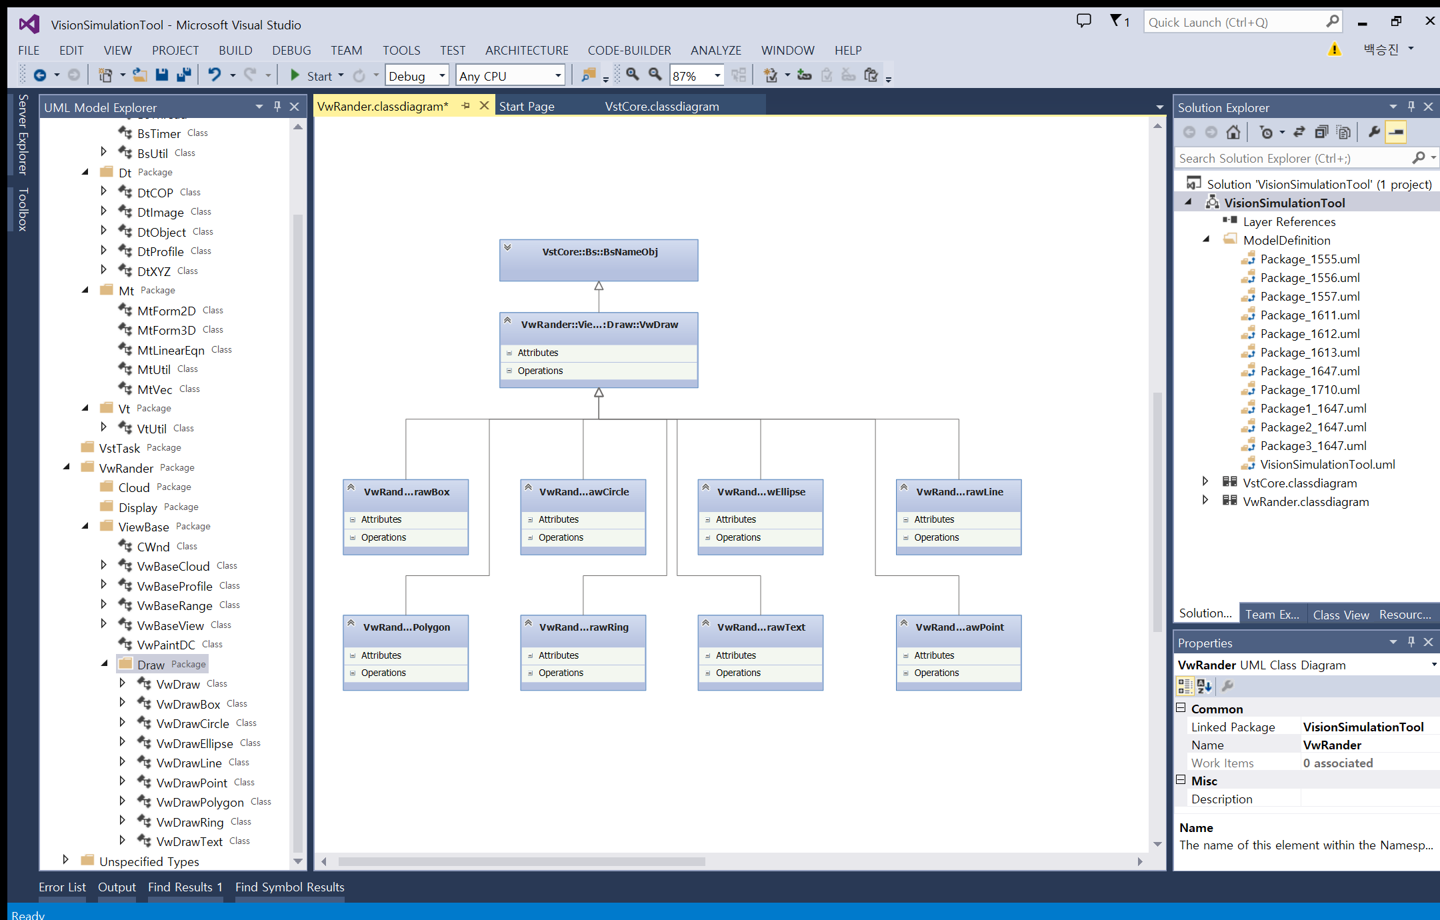This screenshot has width=1440, height=920.
Task: Open the ARCHITECTURE menu
Action: click(x=526, y=50)
